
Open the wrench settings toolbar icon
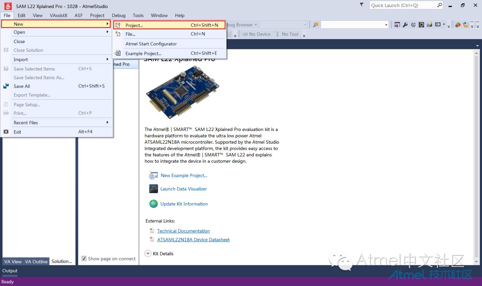(x=405, y=25)
